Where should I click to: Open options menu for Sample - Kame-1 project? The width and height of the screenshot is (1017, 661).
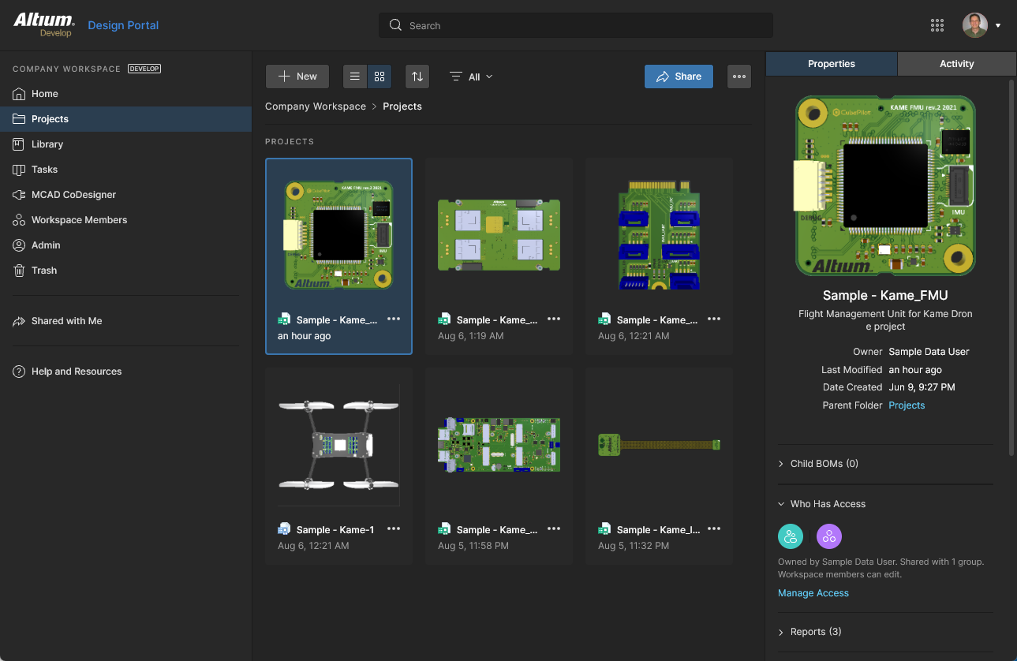point(393,528)
